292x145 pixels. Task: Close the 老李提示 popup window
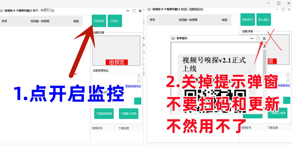click(264, 38)
